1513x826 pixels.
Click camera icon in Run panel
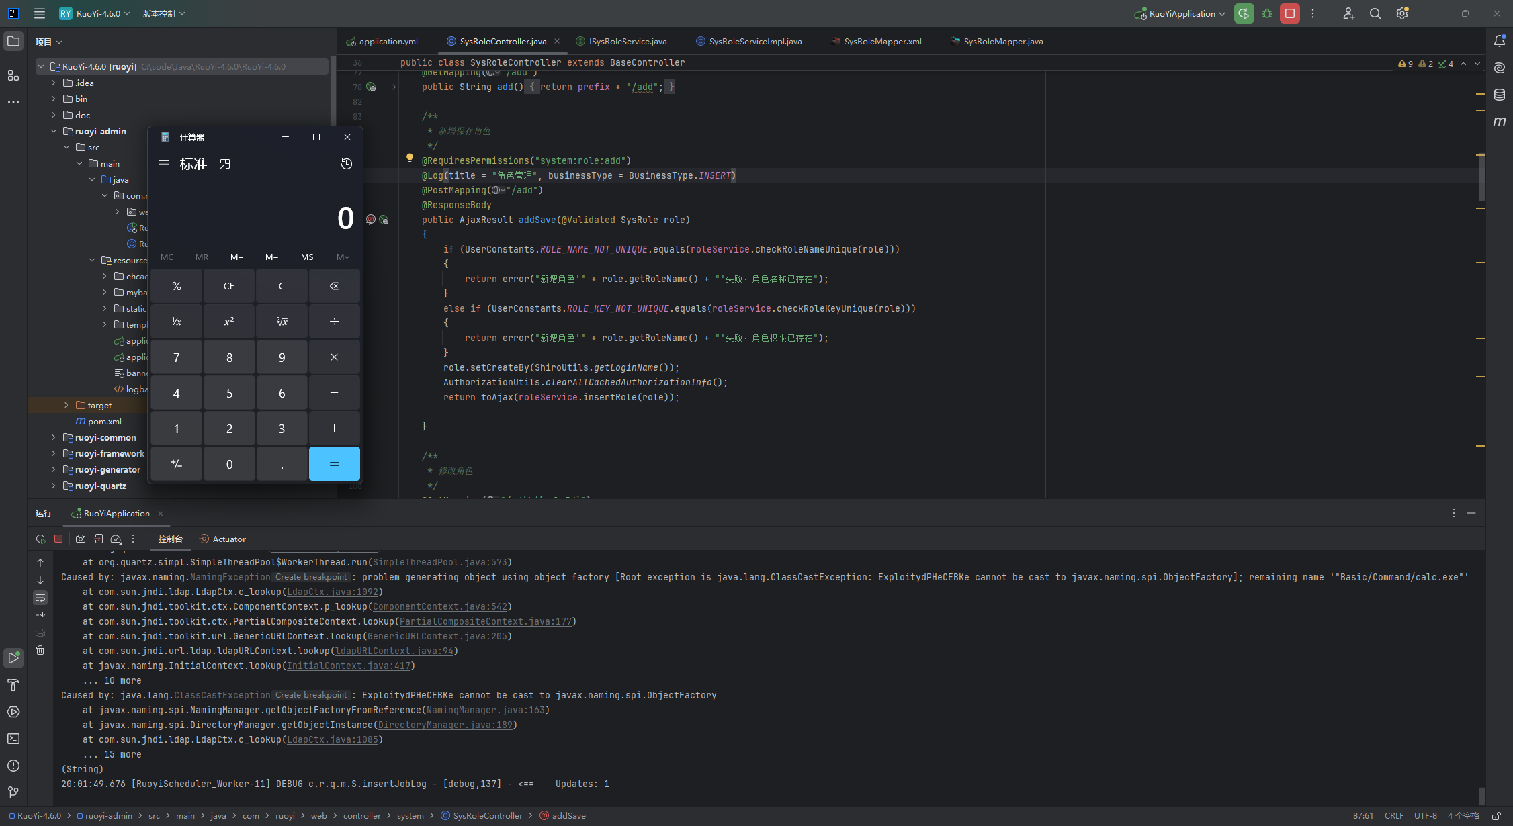(81, 539)
